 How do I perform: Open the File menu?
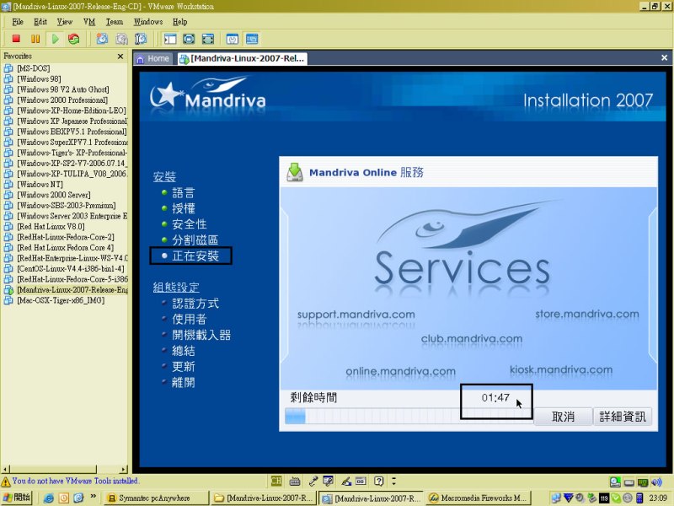coord(18,22)
